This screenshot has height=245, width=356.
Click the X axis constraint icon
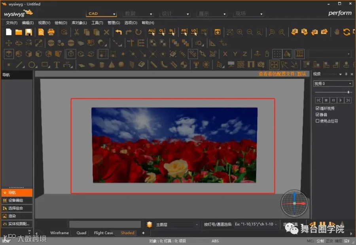pyautogui.click(x=225, y=54)
